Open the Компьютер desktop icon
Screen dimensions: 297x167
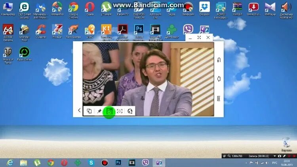point(8,9)
